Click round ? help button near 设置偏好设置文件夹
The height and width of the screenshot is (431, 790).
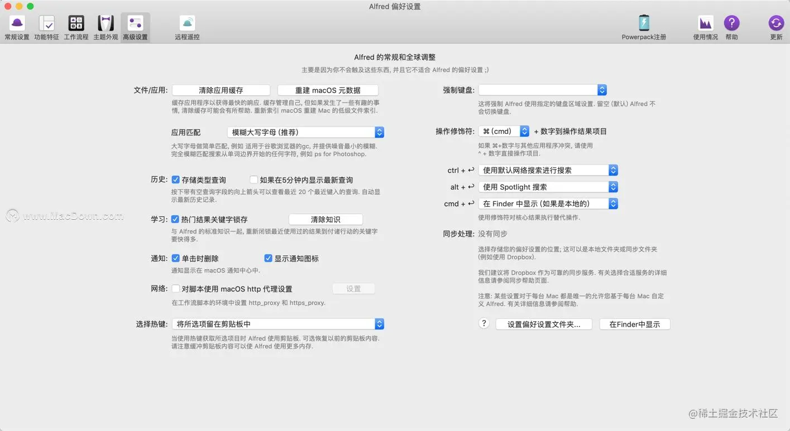tap(484, 323)
